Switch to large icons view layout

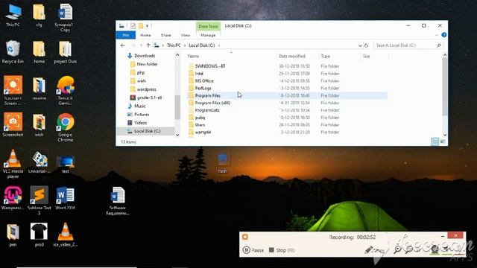pyautogui.click(x=443, y=141)
